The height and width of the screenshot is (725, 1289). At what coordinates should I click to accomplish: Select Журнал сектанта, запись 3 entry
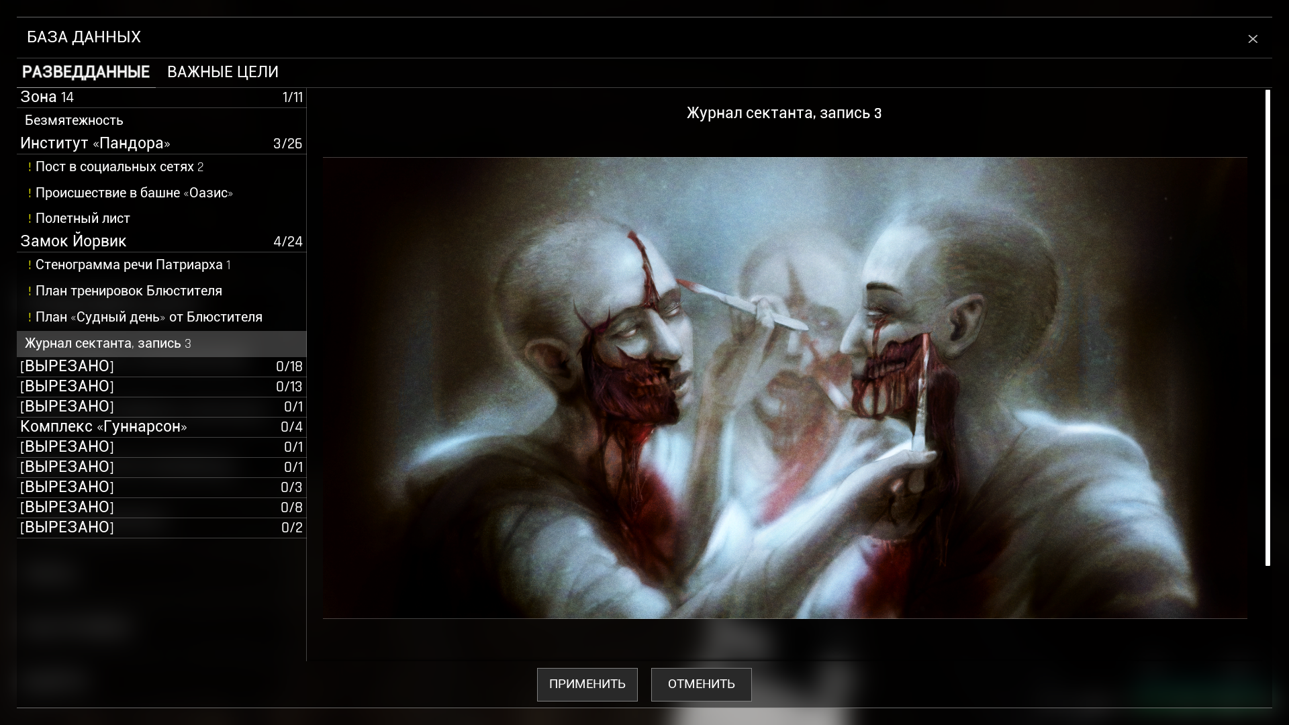click(108, 344)
